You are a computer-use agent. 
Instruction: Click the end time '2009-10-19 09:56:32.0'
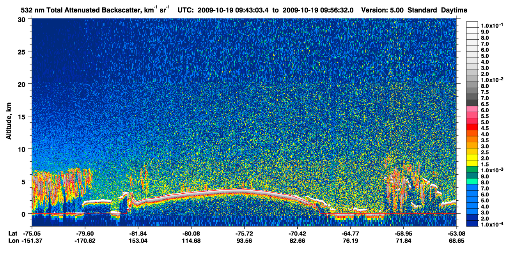(317, 10)
